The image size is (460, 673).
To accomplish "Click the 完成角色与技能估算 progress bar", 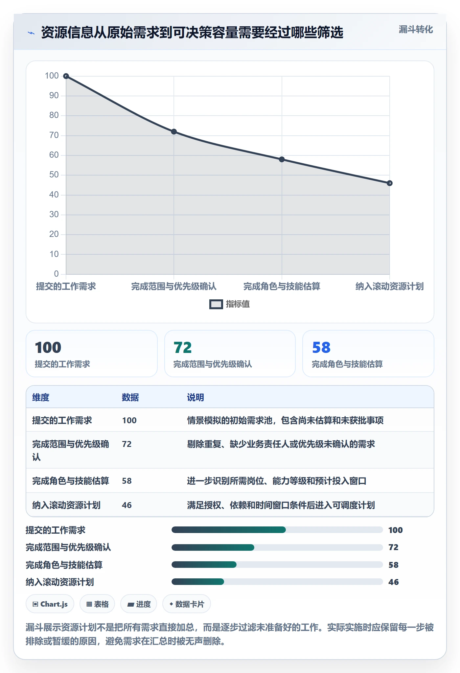I will 277,565.
